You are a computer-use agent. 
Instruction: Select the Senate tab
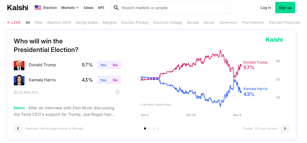pyautogui.click(x=193, y=23)
